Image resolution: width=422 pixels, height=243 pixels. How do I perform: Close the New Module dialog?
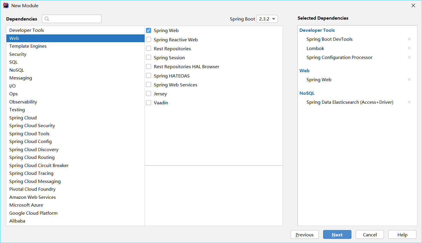tap(413, 5)
